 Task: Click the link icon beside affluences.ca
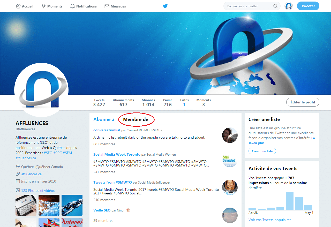coord(18,174)
